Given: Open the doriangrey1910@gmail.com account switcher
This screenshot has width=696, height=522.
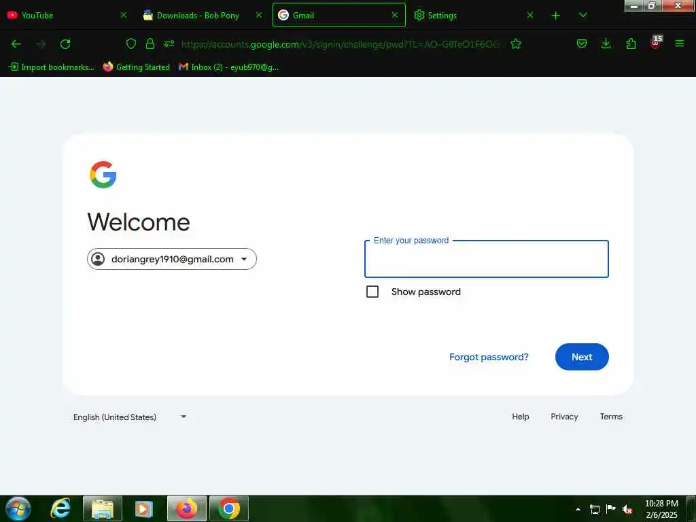Looking at the screenshot, I should (x=172, y=259).
